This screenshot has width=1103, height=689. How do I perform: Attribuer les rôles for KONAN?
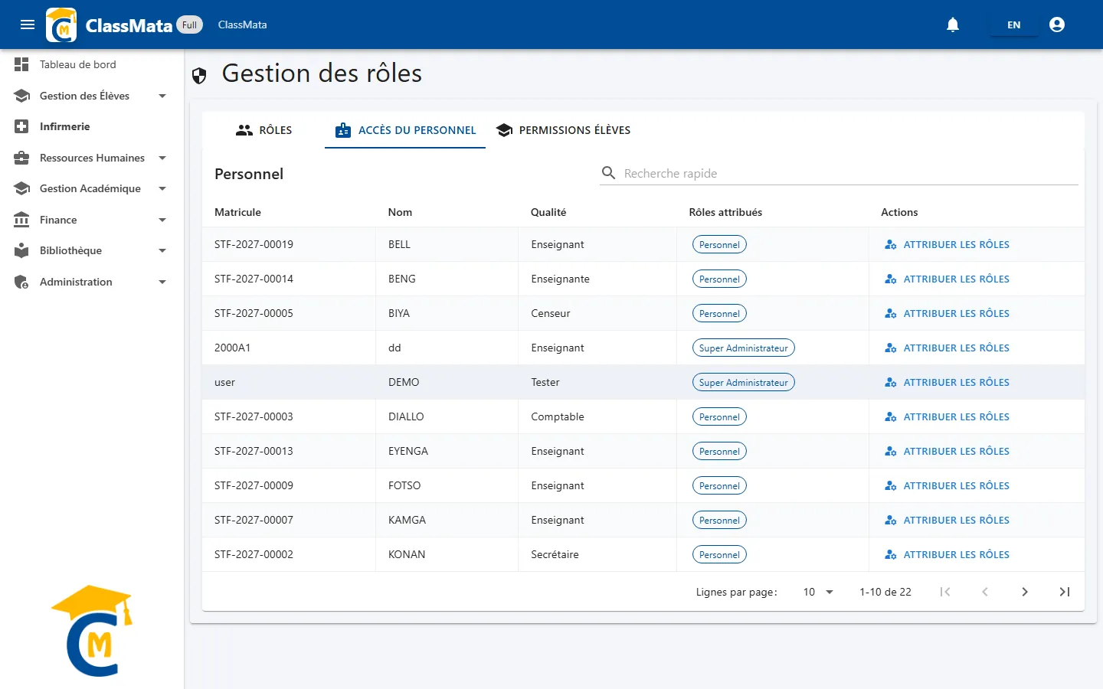pyautogui.click(x=947, y=555)
